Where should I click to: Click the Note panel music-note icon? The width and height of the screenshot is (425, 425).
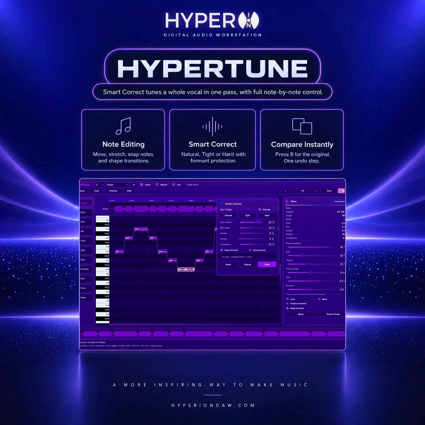pos(287,201)
